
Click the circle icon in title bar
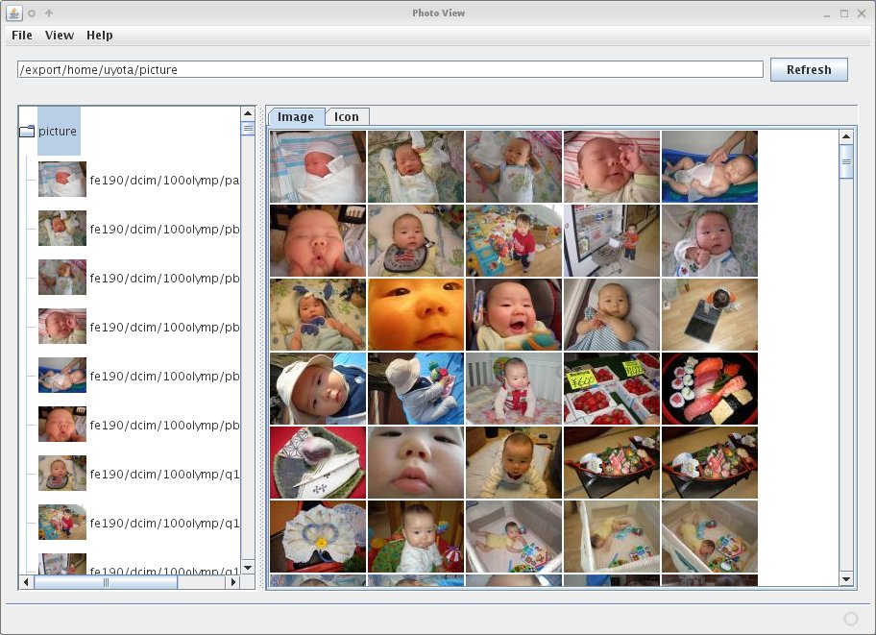click(32, 12)
